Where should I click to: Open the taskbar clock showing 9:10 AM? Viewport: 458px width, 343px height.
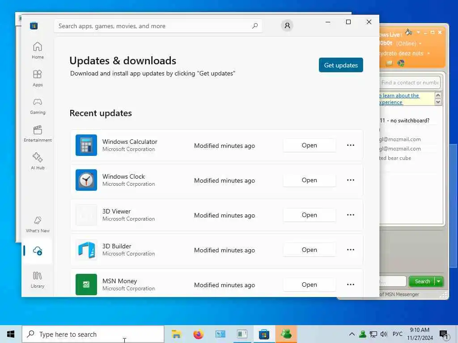(x=420, y=334)
